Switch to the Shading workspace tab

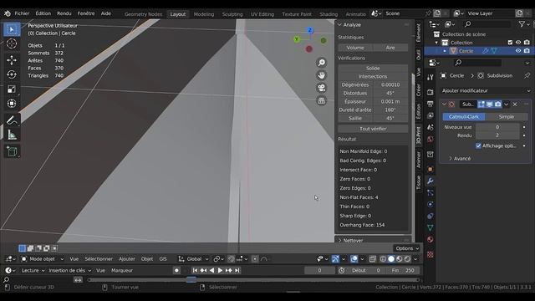[329, 14]
